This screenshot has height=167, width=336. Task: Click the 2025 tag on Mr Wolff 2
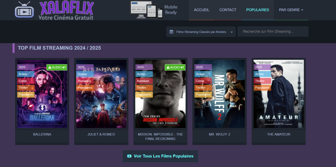tap(203, 67)
